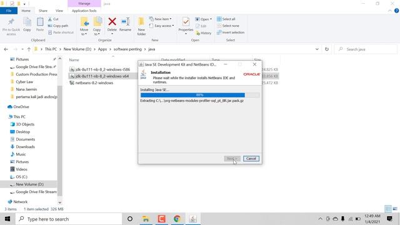Refresh the current folder
400x225 pixels.
pyautogui.click(x=327, y=49)
